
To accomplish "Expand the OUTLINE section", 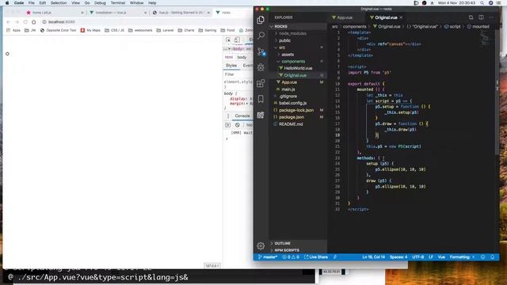I will pos(298,243).
